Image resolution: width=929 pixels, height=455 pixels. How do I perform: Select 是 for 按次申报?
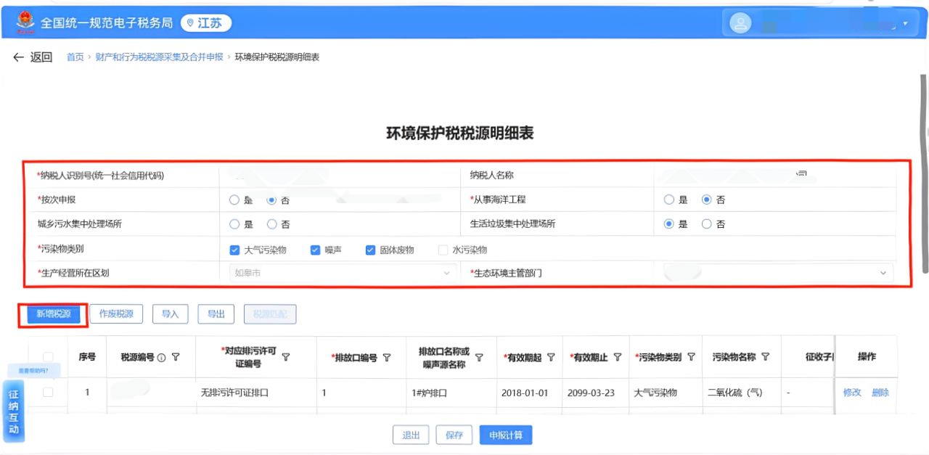pos(234,200)
